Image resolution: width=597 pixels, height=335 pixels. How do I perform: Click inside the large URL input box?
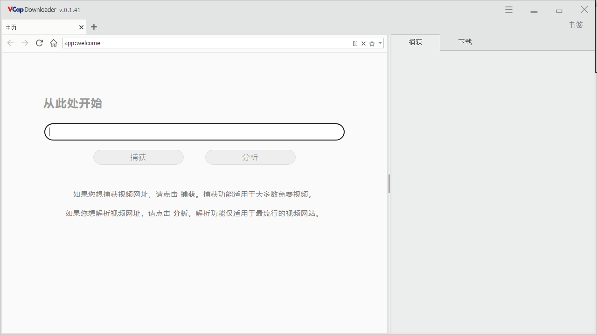coord(194,132)
